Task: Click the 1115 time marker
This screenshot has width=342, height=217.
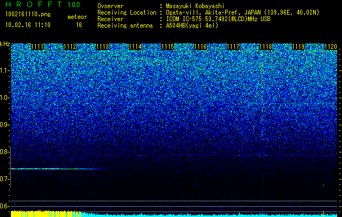Action: [x=167, y=47]
